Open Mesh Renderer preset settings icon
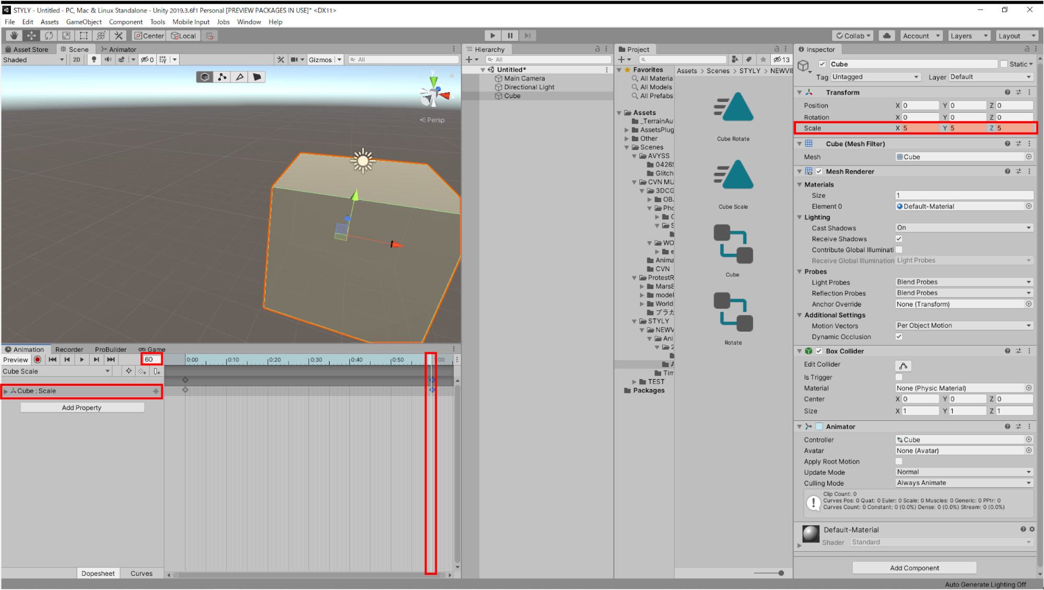 [1018, 171]
